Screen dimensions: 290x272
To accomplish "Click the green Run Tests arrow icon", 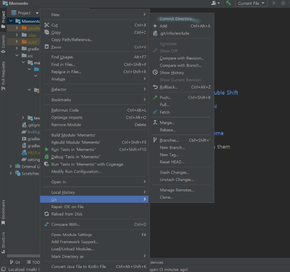I will point(47,149).
